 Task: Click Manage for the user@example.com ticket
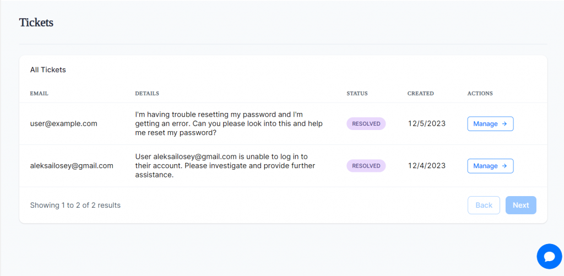(490, 124)
